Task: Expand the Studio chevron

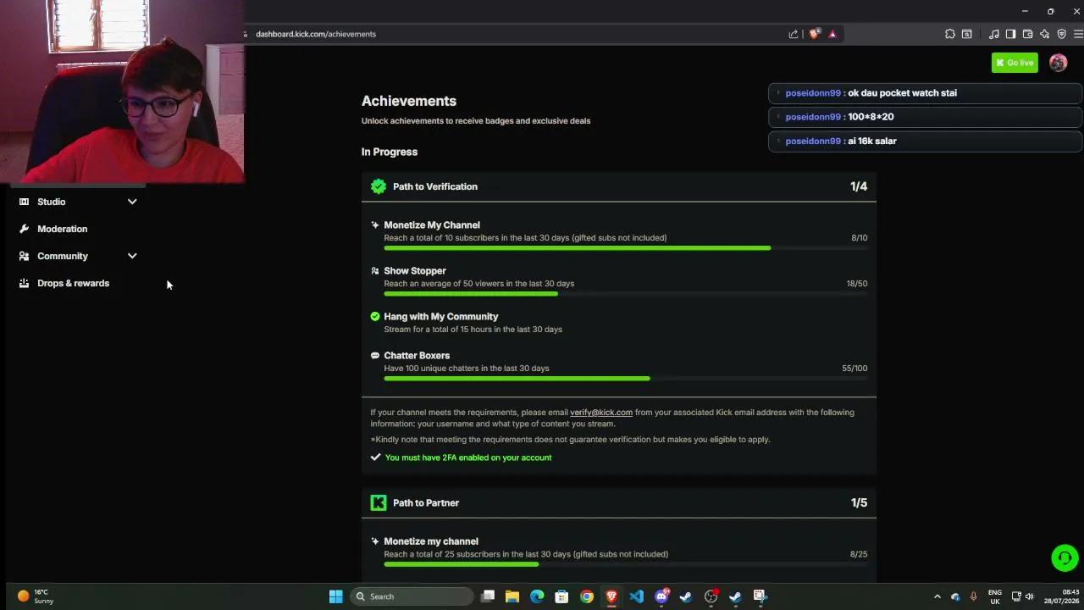Action: pyautogui.click(x=132, y=202)
